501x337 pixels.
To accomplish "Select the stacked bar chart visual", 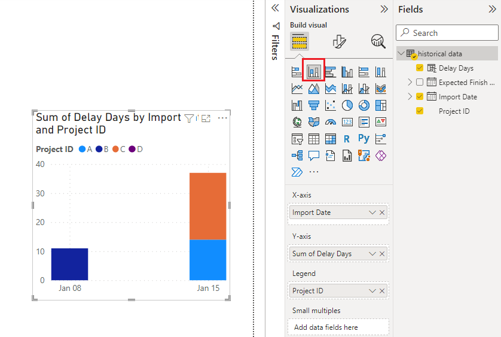I will [297, 72].
